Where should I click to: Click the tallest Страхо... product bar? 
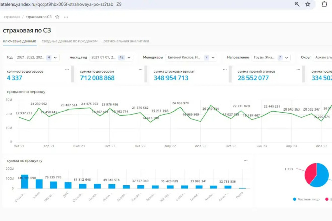click(25, 182)
